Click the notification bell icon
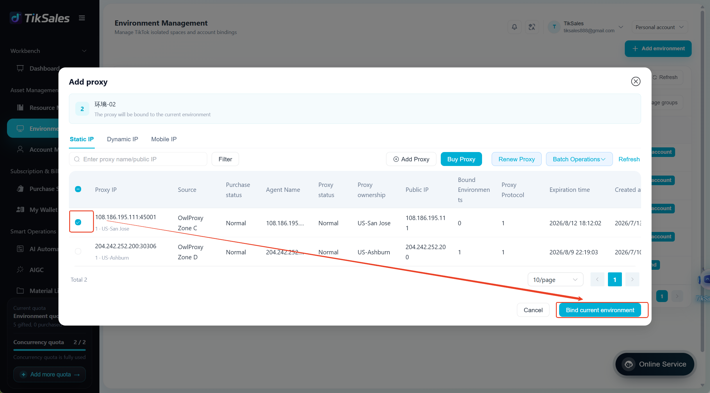 (514, 27)
